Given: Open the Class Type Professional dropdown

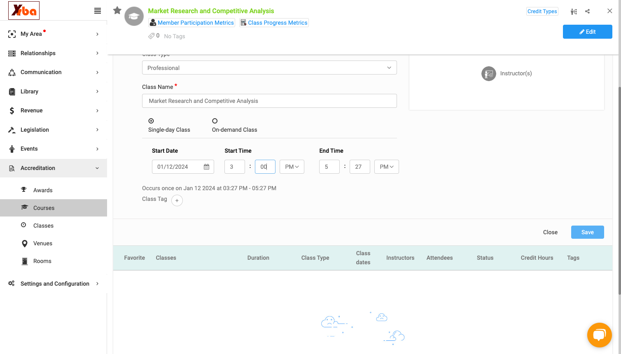Looking at the screenshot, I should coord(269,68).
